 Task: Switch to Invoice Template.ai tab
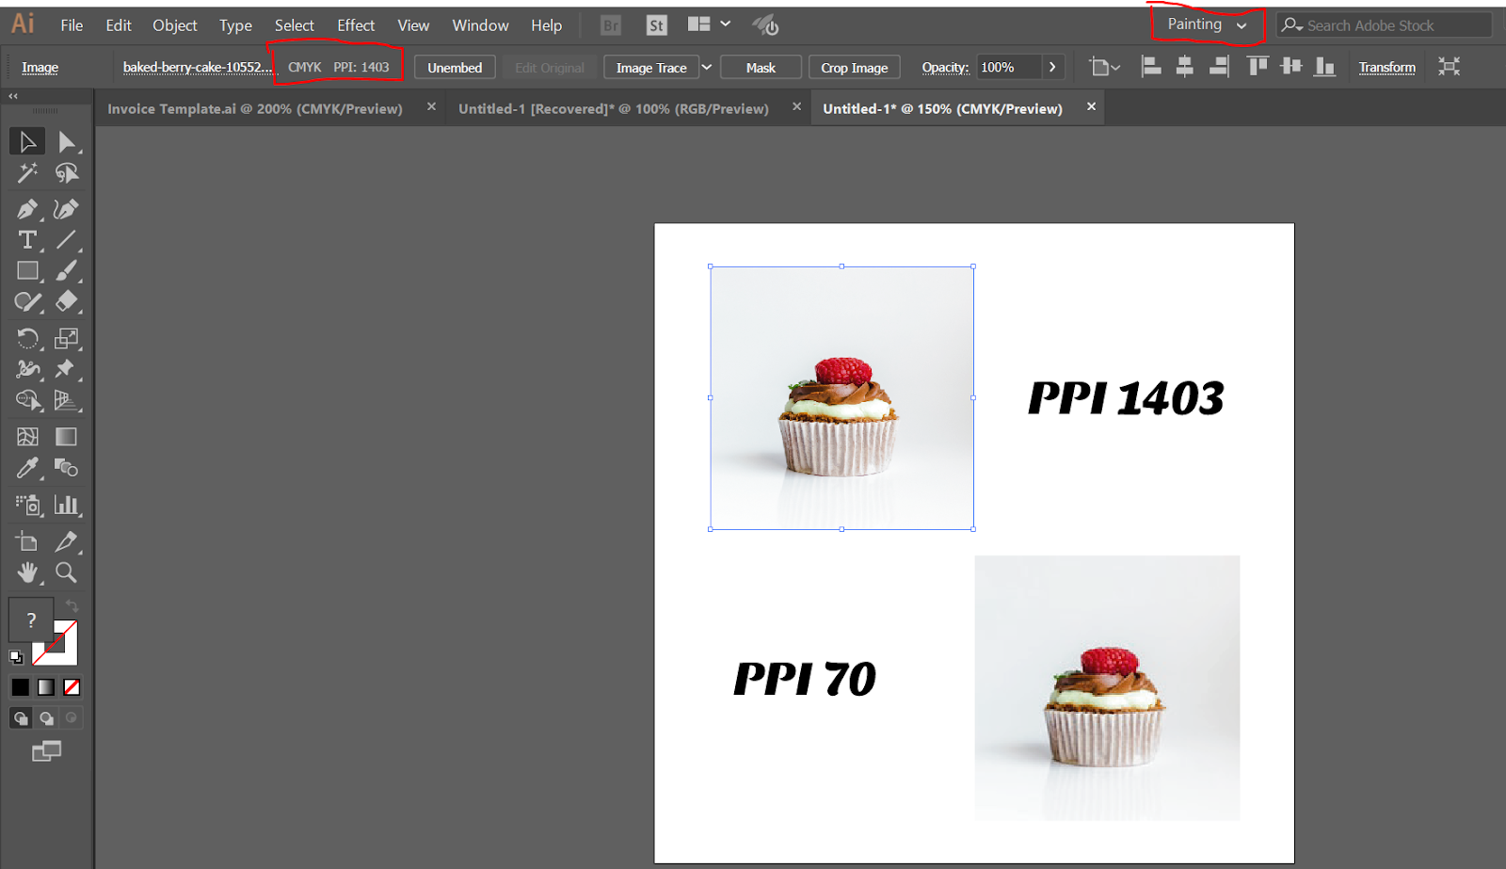click(x=255, y=109)
